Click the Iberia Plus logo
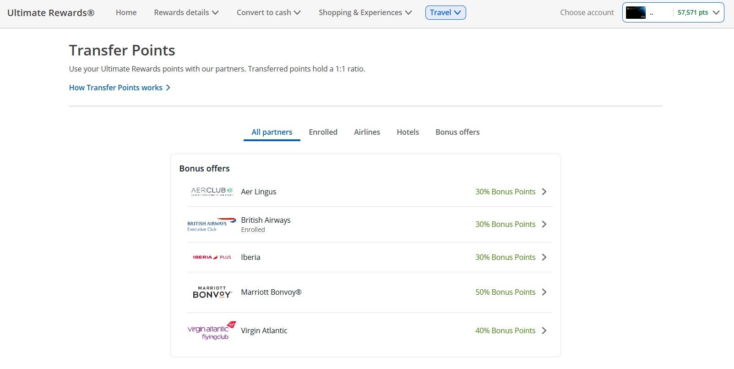The width and height of the screenshot is (734, 369). (212, 257)
